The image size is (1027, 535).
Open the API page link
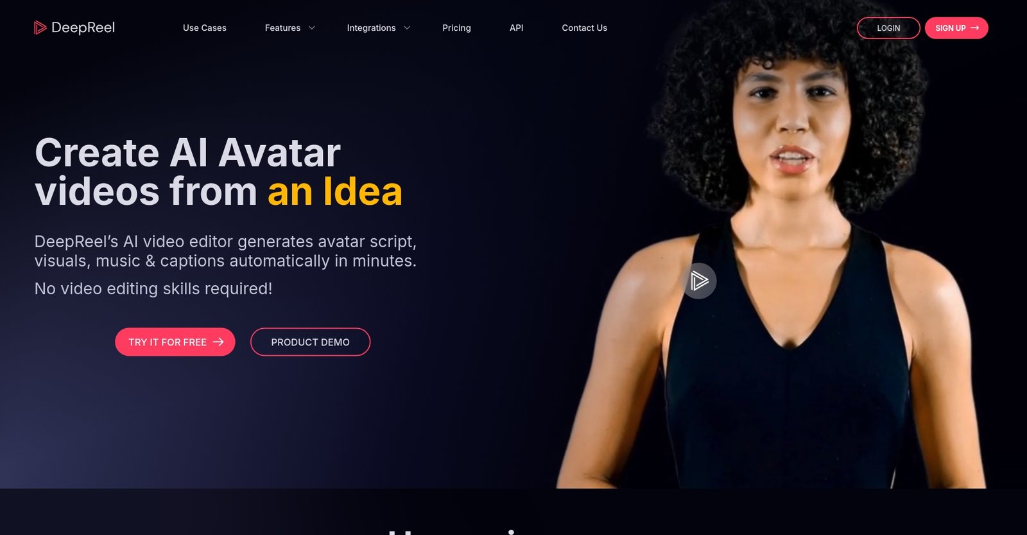click(x=517, y=28)
